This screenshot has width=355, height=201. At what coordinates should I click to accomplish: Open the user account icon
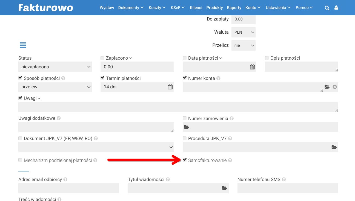click(x=336, y=8)
